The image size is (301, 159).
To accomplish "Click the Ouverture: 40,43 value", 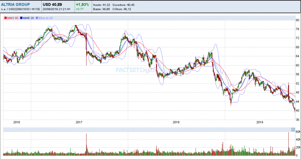I will coord(123,5).
